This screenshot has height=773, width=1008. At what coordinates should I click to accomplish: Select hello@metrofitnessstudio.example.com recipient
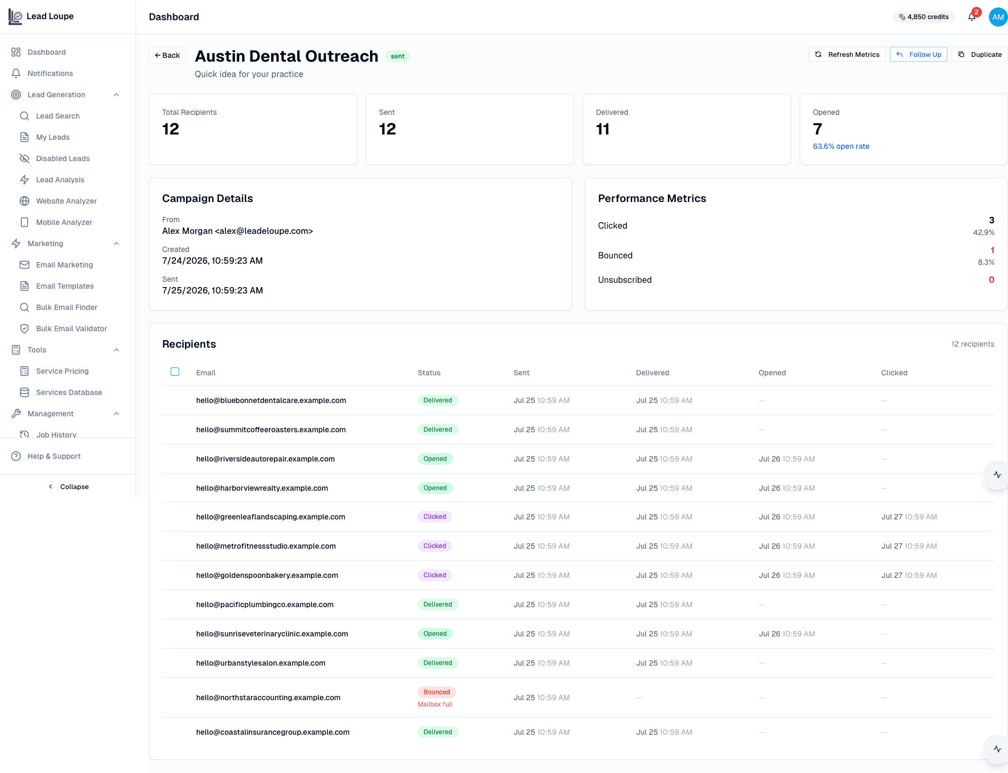[x=266, y=546]
